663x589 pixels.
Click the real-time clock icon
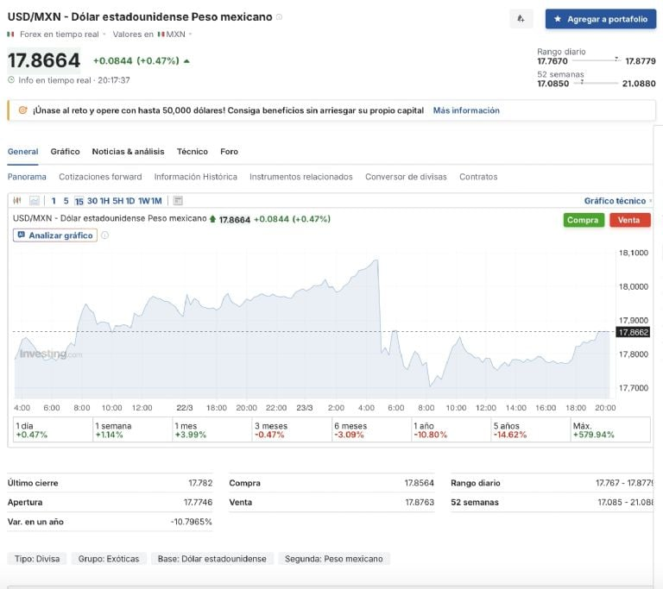click(11, 80)
